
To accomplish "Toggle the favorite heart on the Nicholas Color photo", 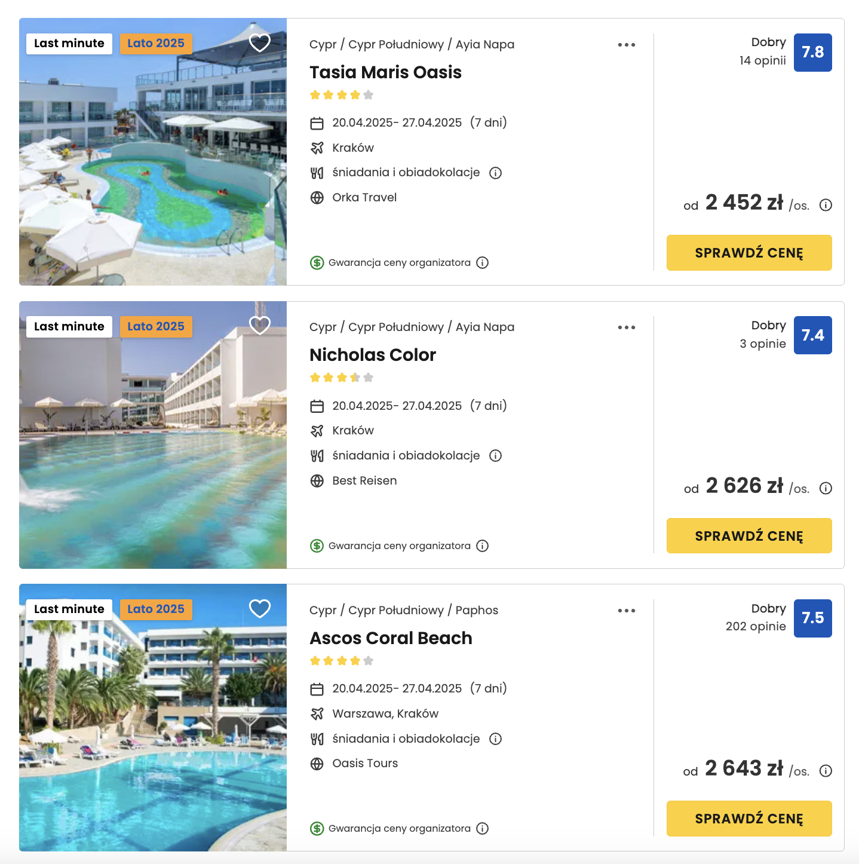I will (260, 325).
